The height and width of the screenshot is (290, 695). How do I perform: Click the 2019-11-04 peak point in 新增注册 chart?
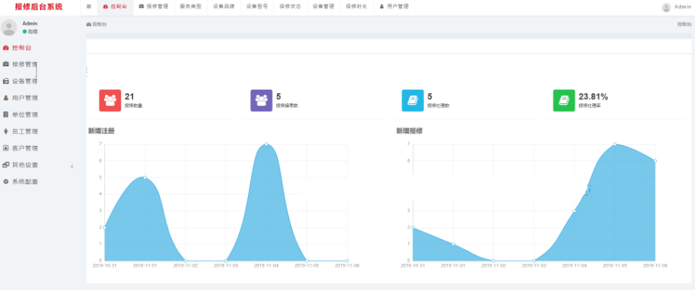tap(266, 144)
